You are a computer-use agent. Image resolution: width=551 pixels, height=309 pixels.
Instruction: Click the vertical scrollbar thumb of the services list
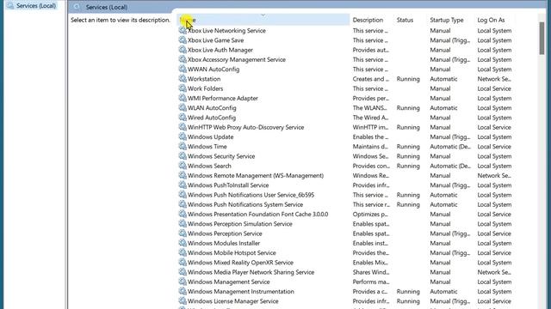[542, 38]
